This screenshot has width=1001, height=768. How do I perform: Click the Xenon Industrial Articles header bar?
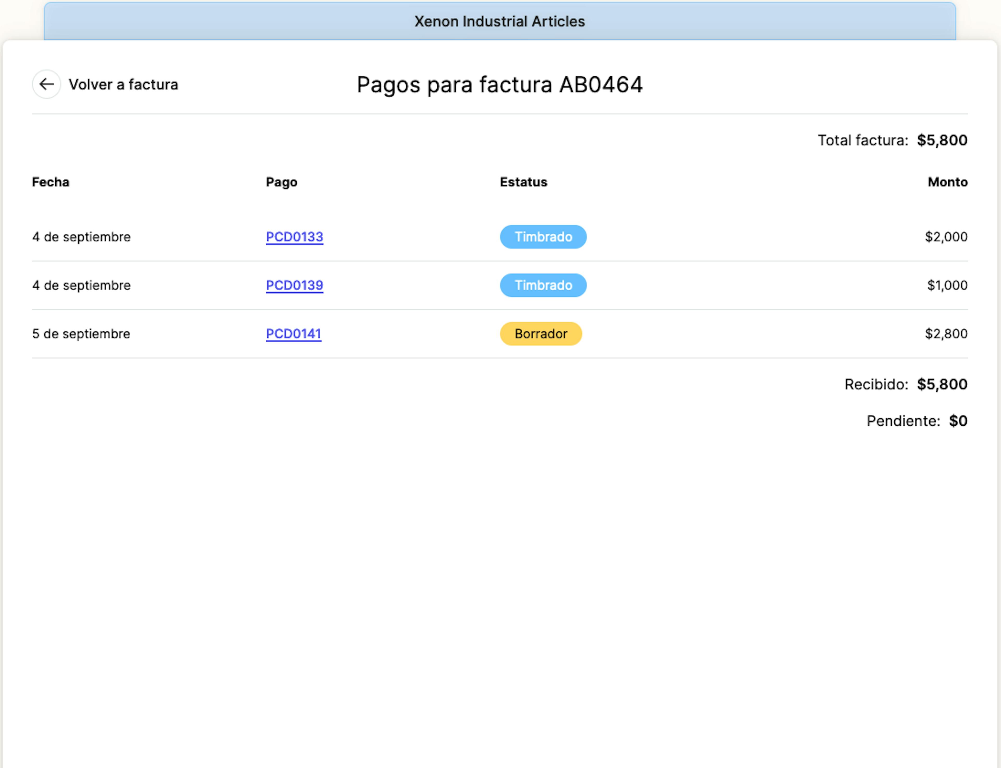499,21
